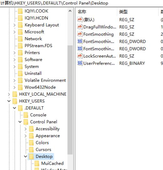Viewport: 163px width, 170px height.
Task: Click the Control Panel folder icon
Action: 26,122
